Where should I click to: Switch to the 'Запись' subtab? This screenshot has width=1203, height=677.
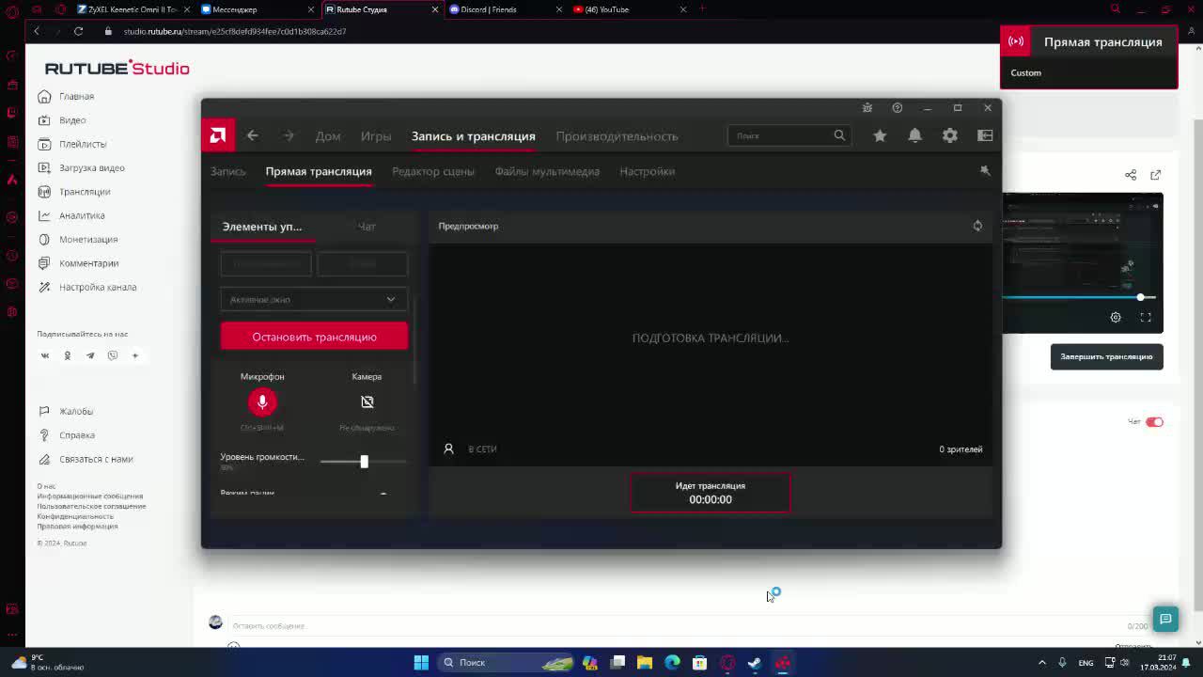[x=228, y=171]
